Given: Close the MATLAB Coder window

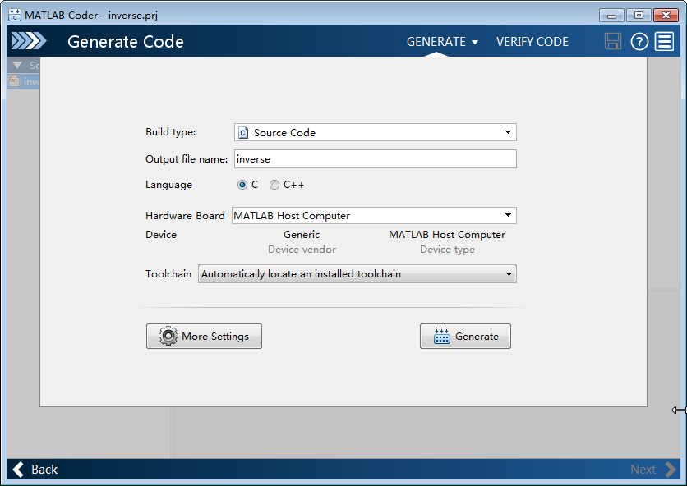Looking at the screenshot, I should 666,16.
